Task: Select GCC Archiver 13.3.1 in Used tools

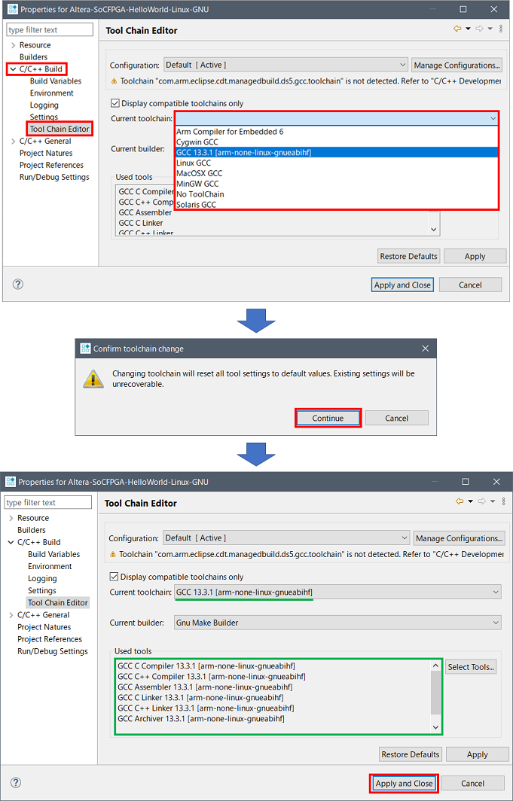Action: 201,719
